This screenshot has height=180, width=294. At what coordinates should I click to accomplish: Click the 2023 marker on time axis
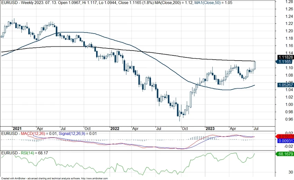pos(210,128)
